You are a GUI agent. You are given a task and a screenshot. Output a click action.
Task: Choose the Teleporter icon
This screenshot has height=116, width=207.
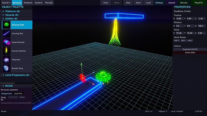point(6,60)
